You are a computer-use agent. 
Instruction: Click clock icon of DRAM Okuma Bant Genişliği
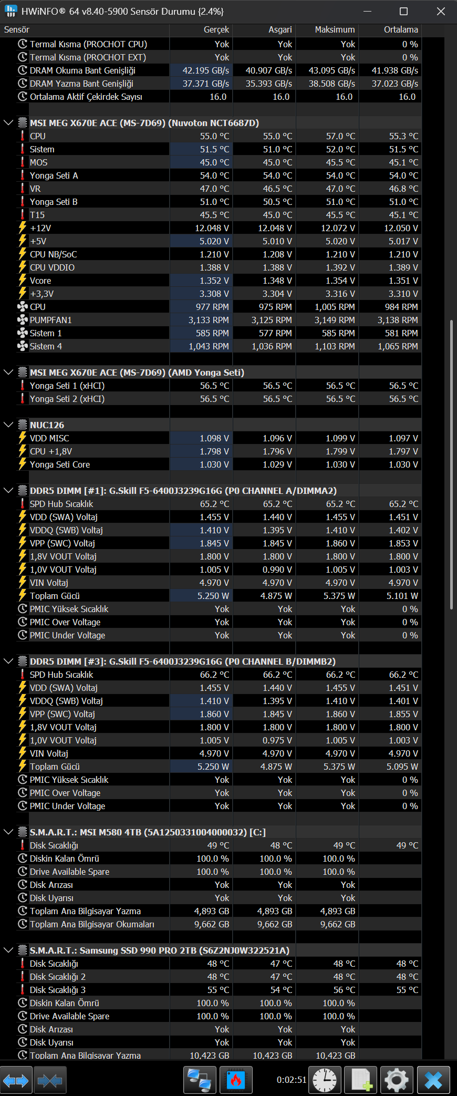23,70
